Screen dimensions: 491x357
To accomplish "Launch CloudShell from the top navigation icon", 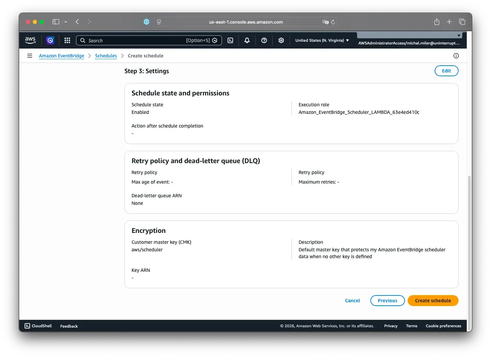I will [230, 40].
